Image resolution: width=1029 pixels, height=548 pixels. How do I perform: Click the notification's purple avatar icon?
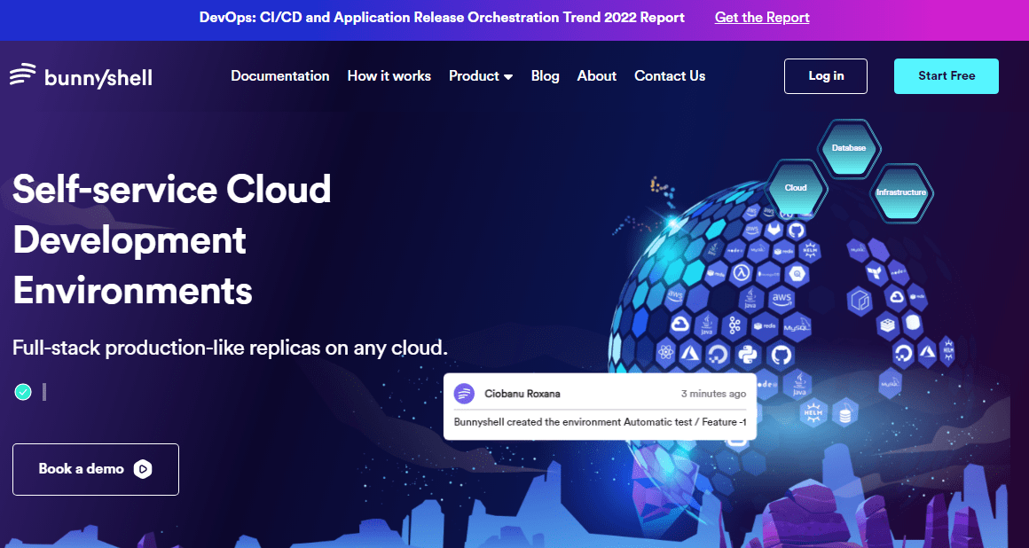click(464, 394)
